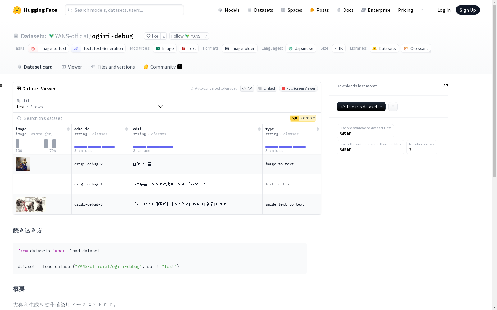Select the text_to_text cell

click(292, 184)
